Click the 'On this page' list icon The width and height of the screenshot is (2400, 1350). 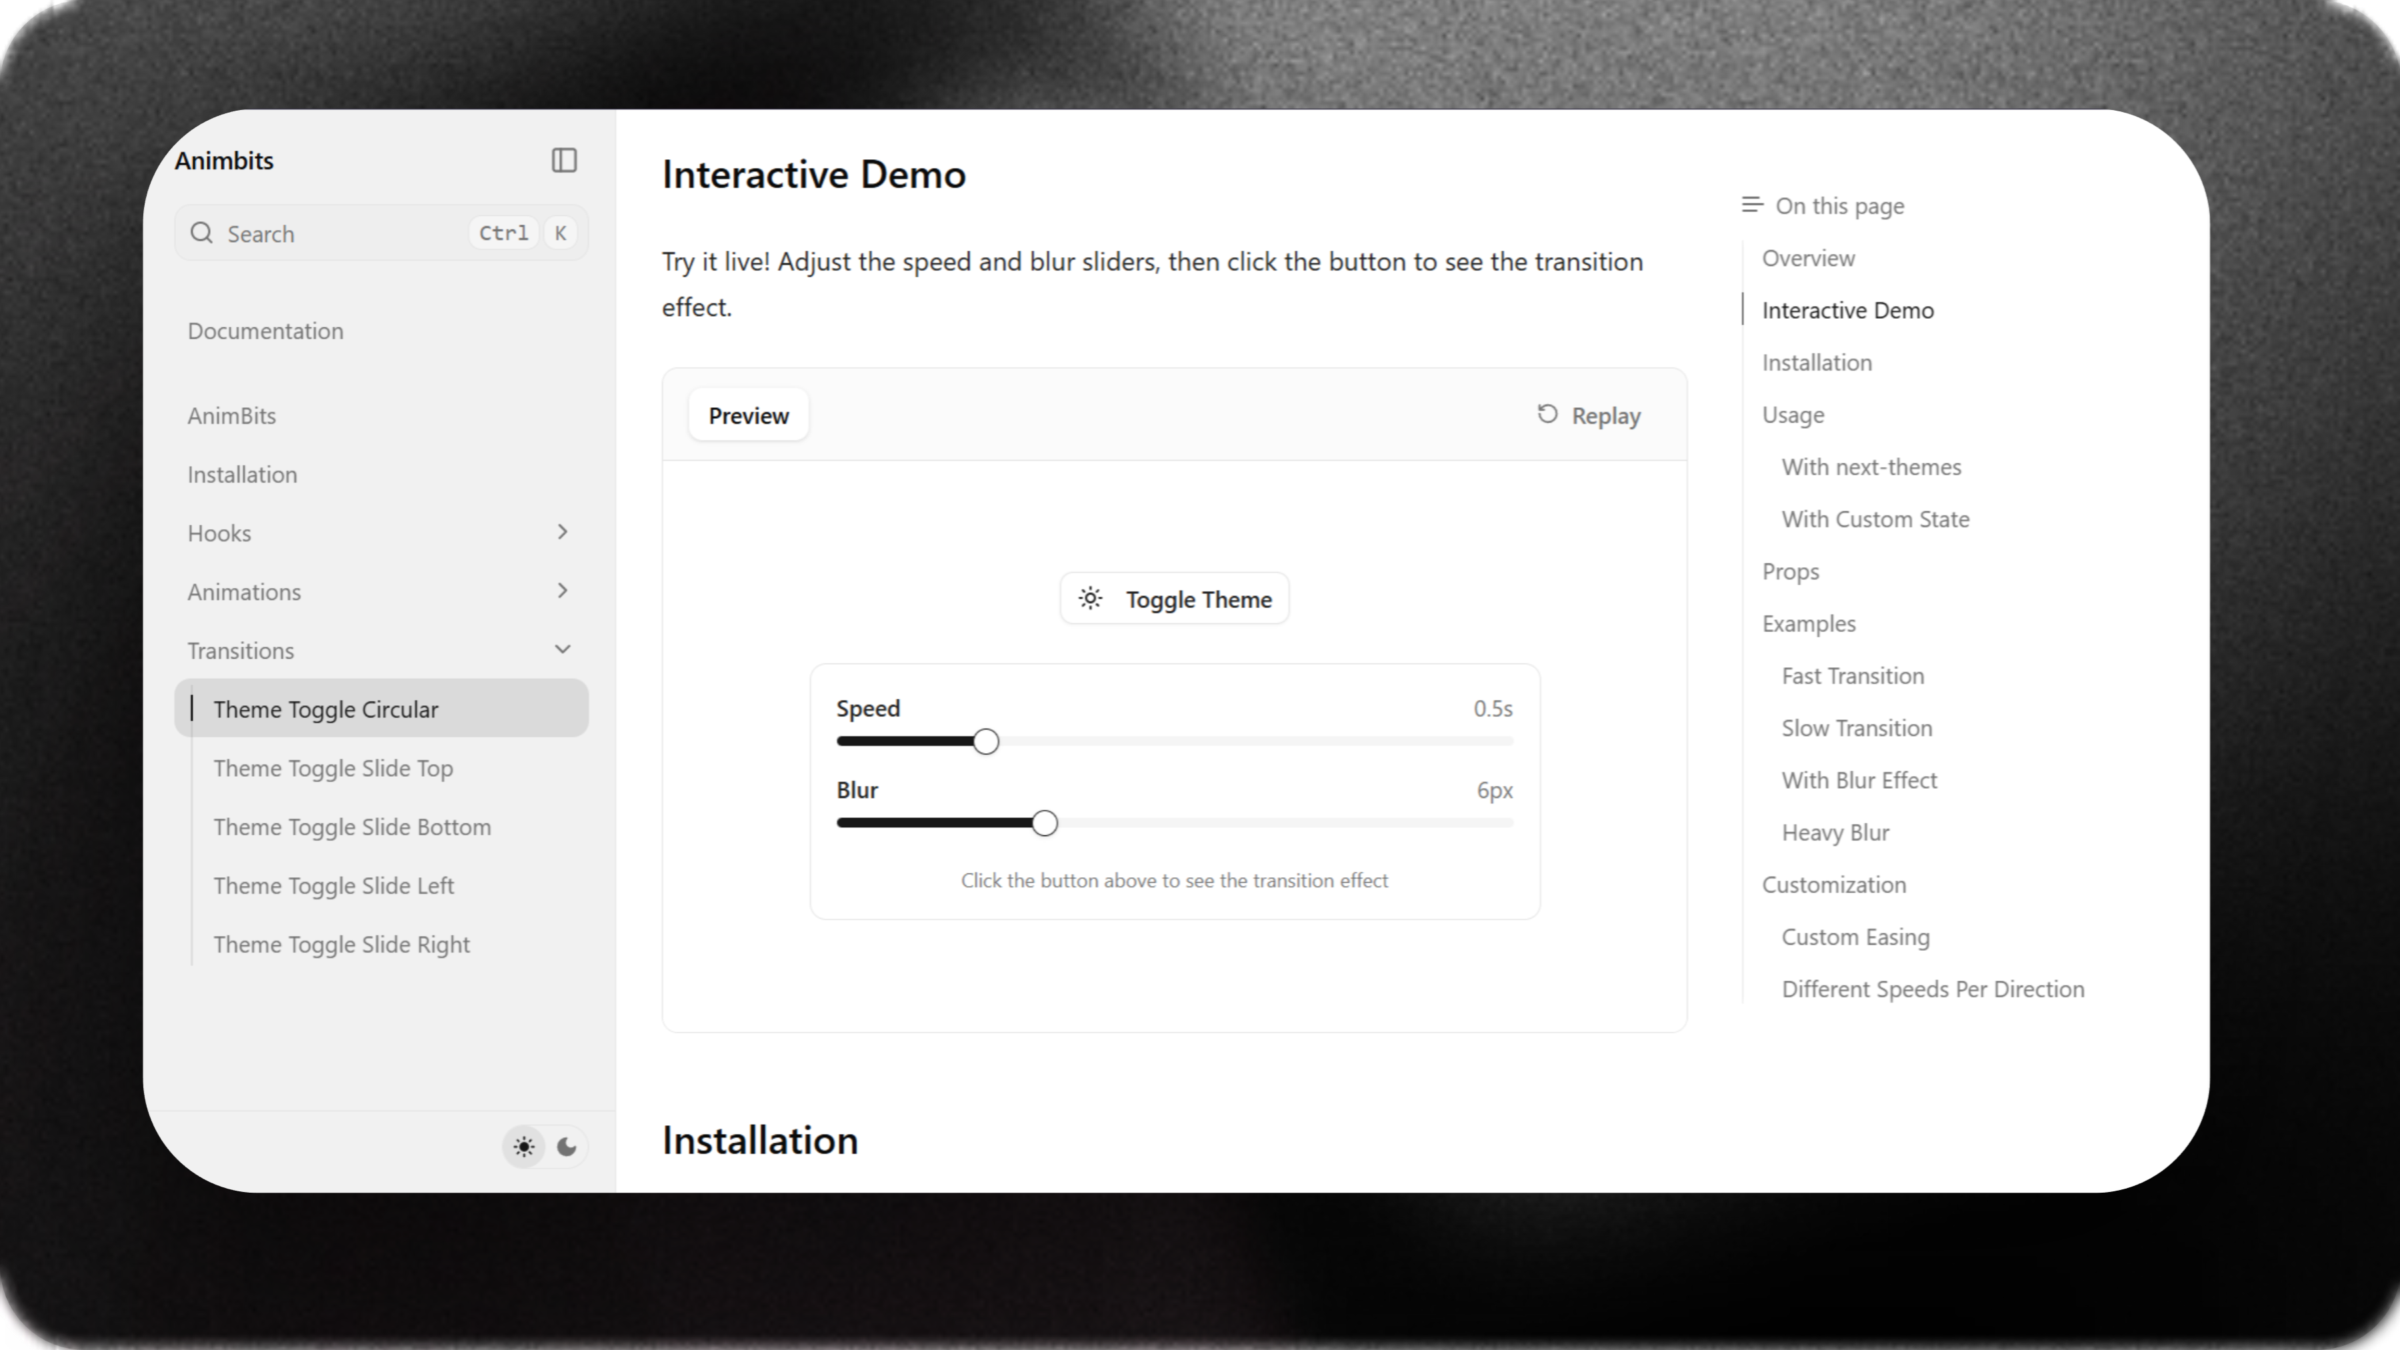(1751, 204)
